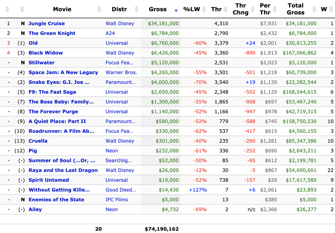This screenshot has width=335, height=233.
Task: Open the IFC Films distributor link
Action: (117, 200)
